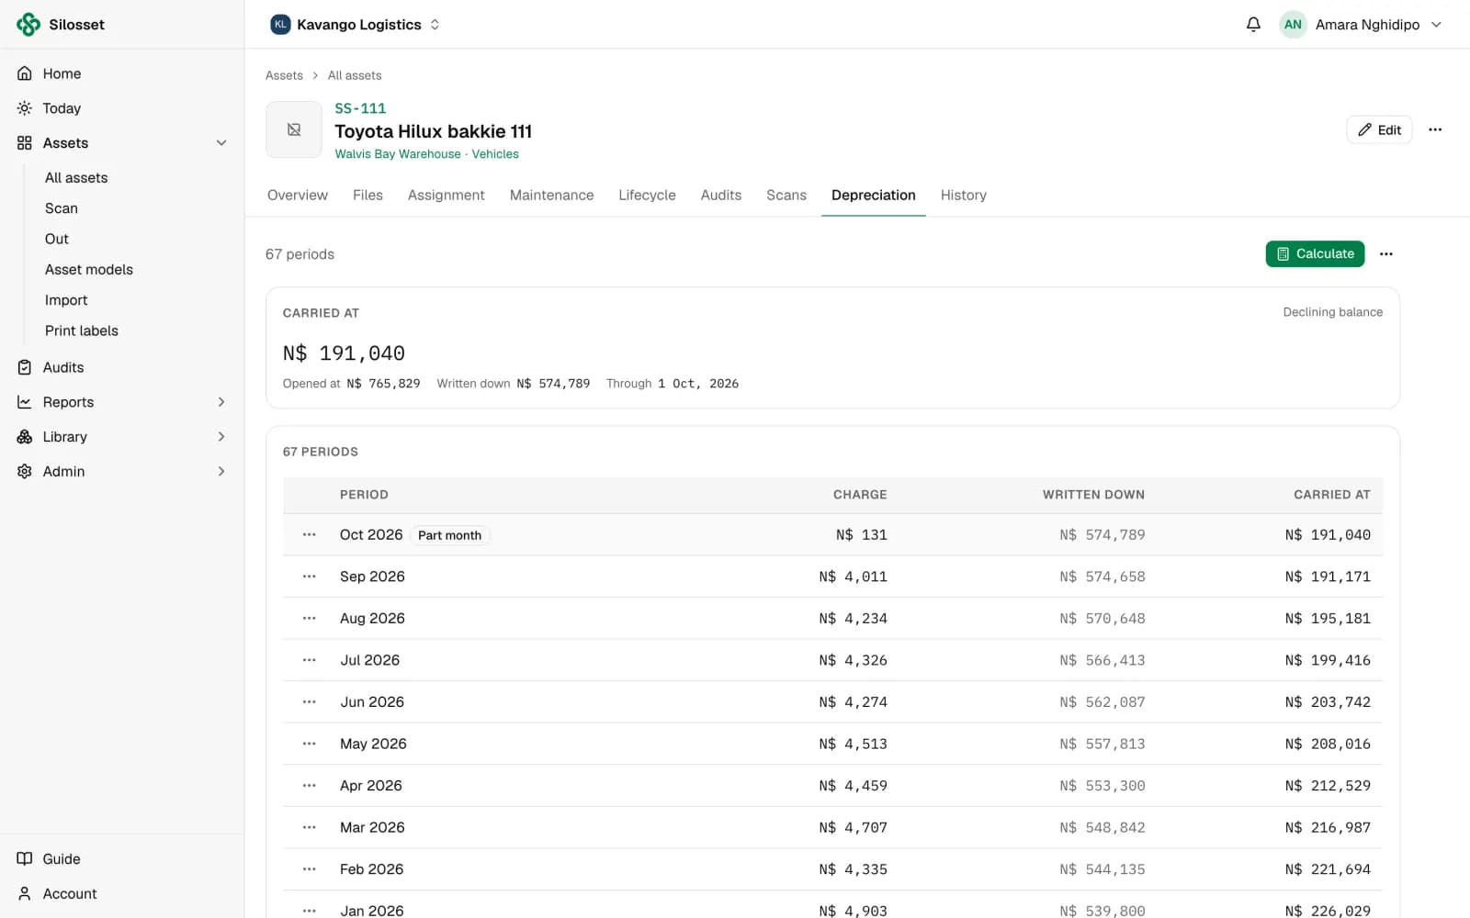Click the asset image placeholder thumbnail

(294, 129)
